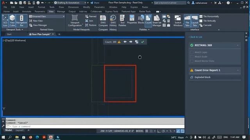250x140 pixels.
Task: Expand Palettes panel dropdown
Action: click(145, 30)
